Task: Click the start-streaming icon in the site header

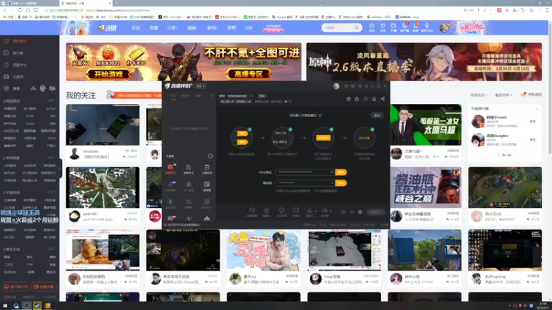Action: tap(393, 26)
